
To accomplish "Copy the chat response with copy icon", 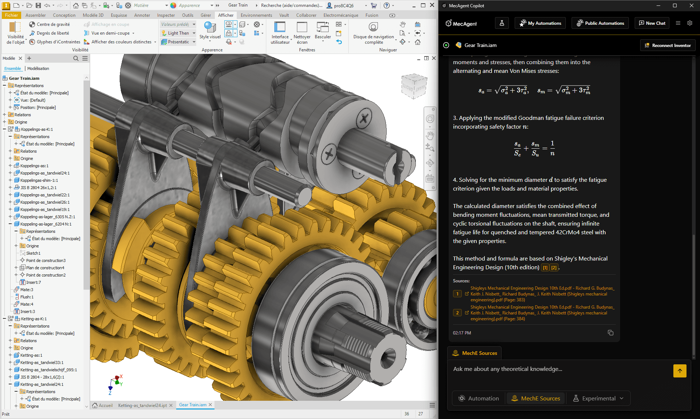I will [610, 333].
